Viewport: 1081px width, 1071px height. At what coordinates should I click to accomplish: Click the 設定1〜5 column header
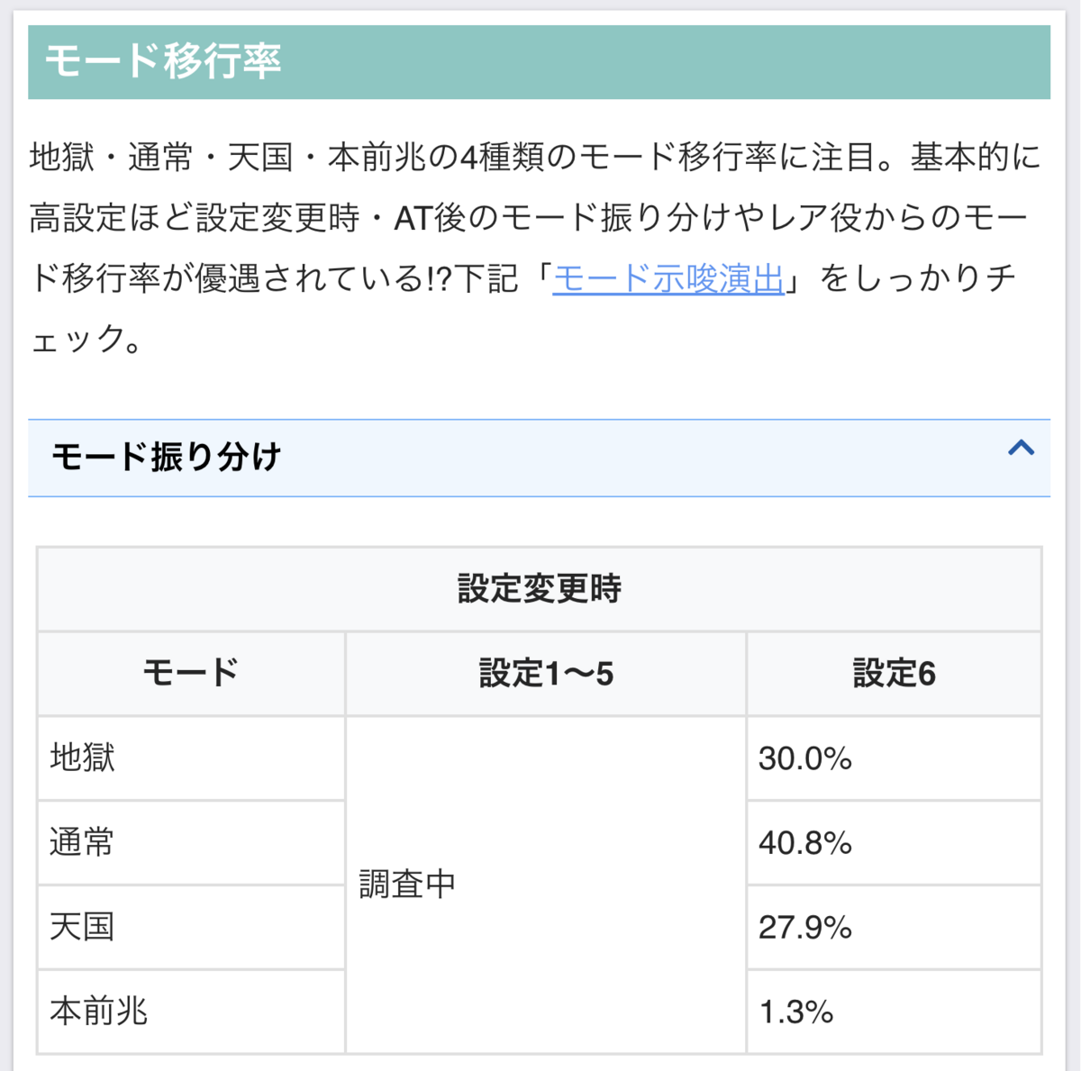tap(546, 674)
